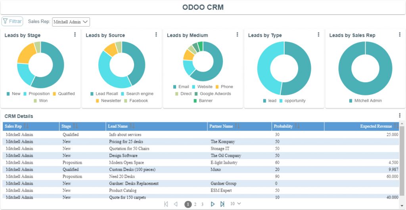406x210 pixels.
Task: Go to last page of table
Action: click(x=222, y=204)
